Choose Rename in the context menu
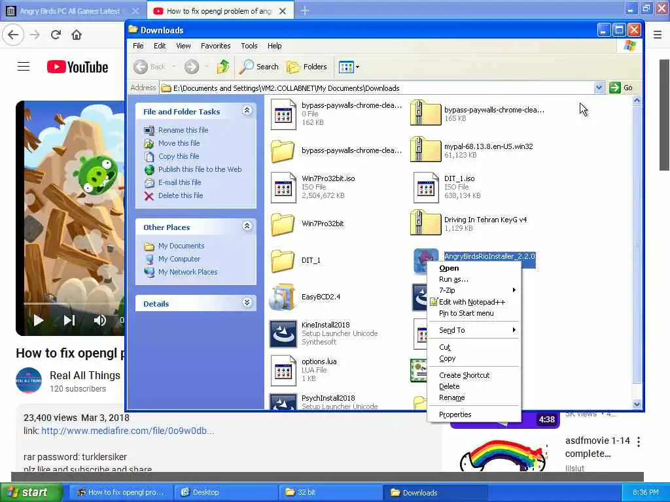Viewport: 670px width, 502px height. [x=474, y=397]
